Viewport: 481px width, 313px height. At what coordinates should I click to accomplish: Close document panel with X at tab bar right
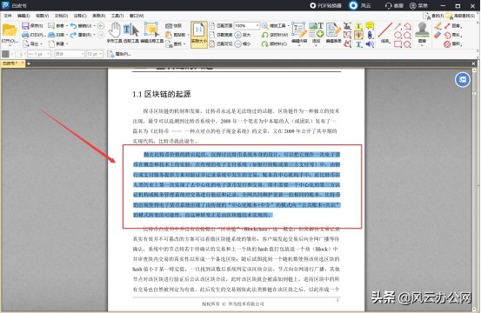pos(473,63)
